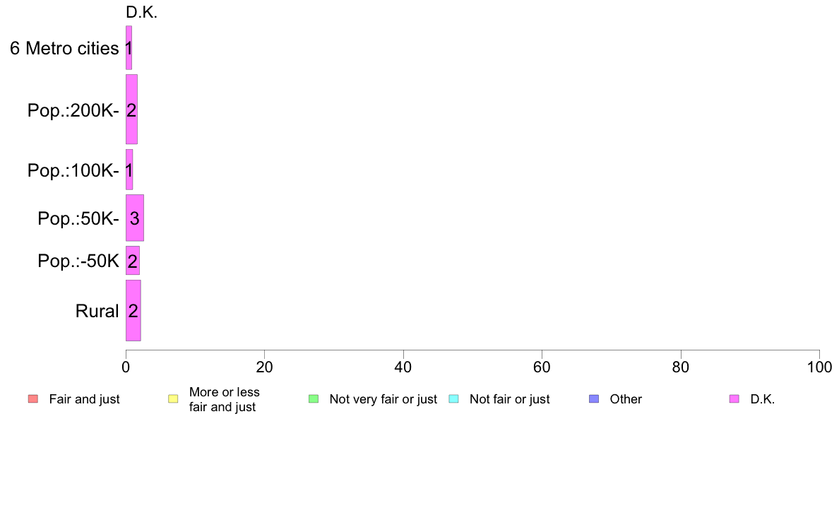Screen dimensions: 839x520
Task: Select the Pop.:50K- bar with value 3
Action: point(135,218)
